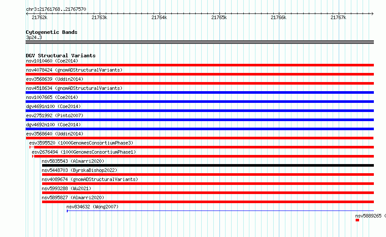Click the black bar under nsv5835543
The width and height of the screenshot is (386, 237).
tap(208, 165)
